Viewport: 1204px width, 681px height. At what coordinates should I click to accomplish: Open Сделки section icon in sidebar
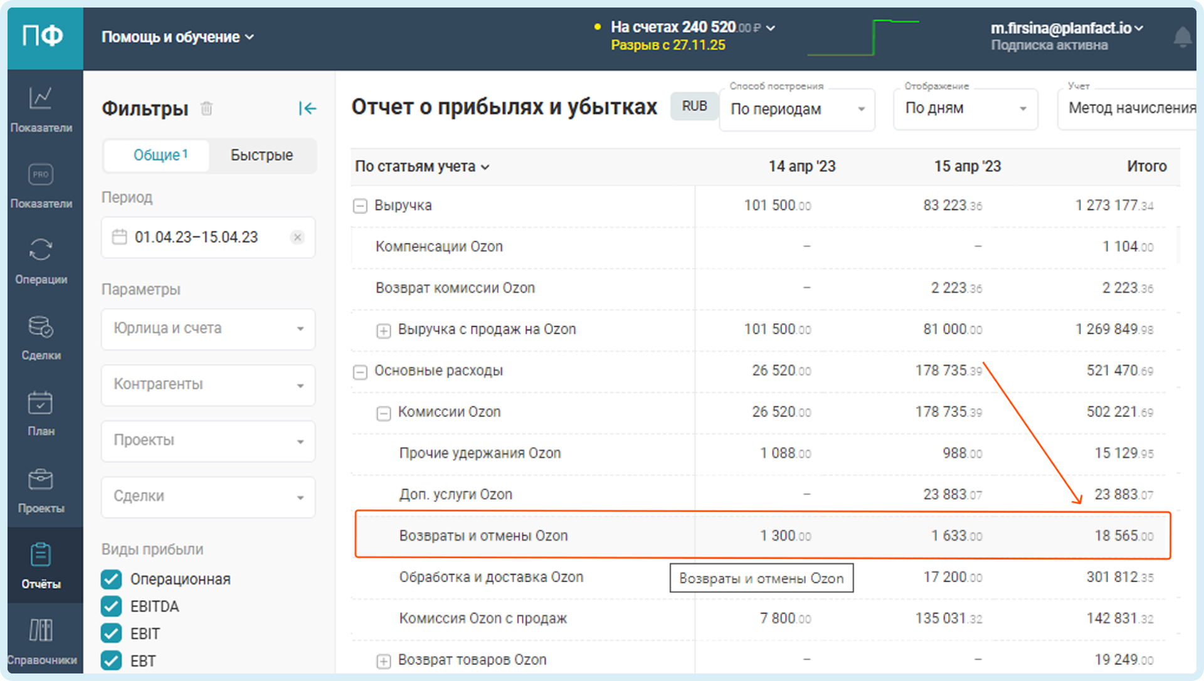41,327
